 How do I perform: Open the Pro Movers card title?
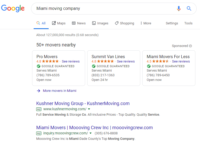pos(47,57)
